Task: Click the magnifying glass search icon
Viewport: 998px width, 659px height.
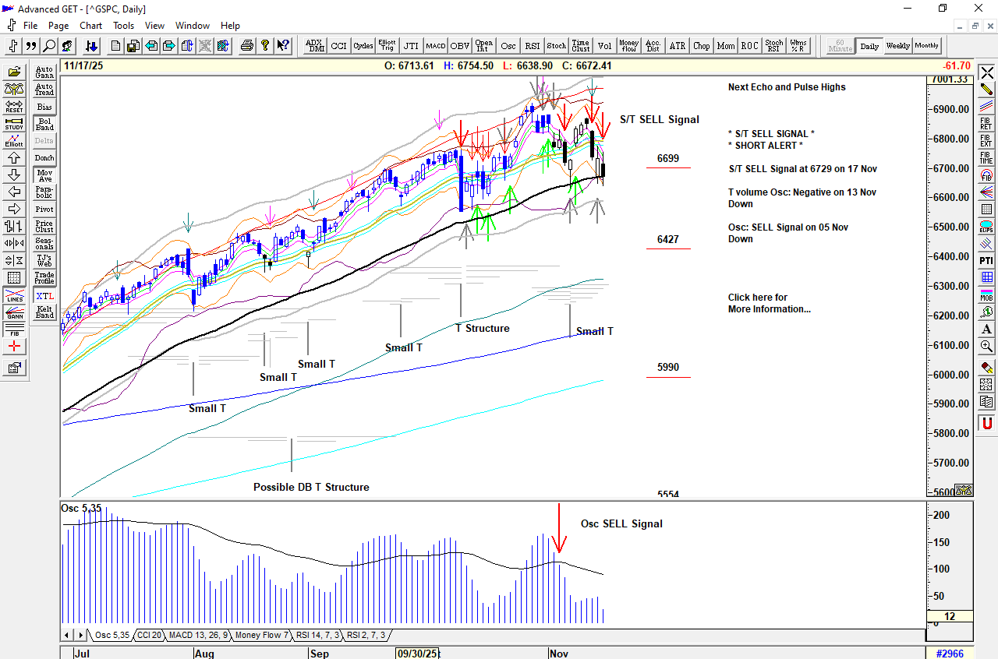Action: (49, 46)
